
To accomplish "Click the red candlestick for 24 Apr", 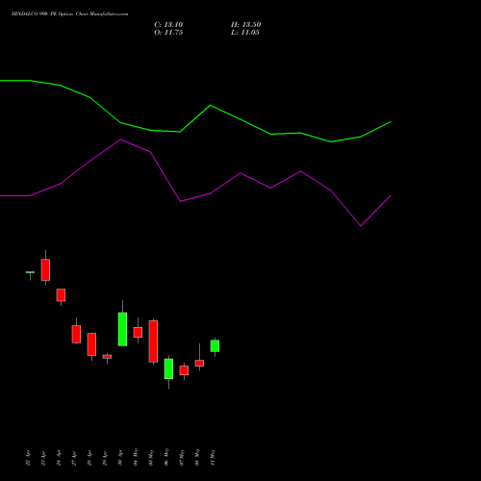I will (61, 295).
